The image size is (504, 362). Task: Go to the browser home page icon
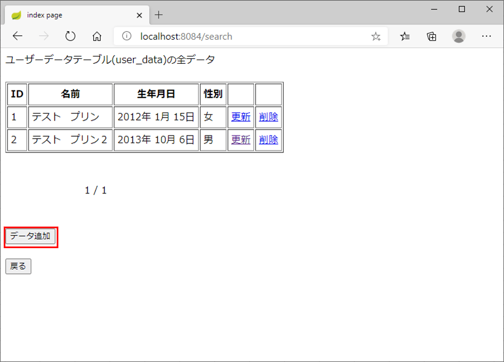(x=97, y=36)
